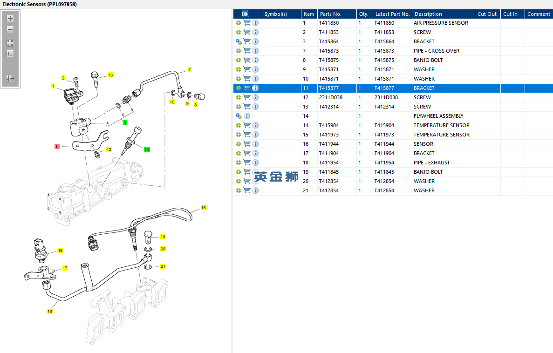
Task: Click callout 15 on the diagram
Action: (204, 207)
